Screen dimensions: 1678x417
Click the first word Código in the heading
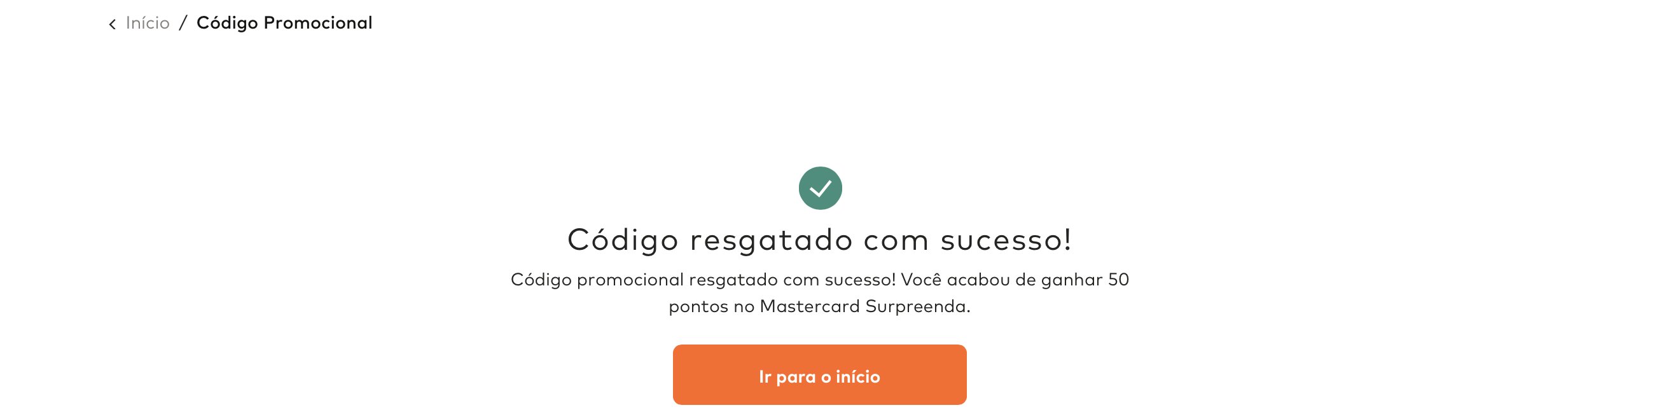(x=623, y=240)
